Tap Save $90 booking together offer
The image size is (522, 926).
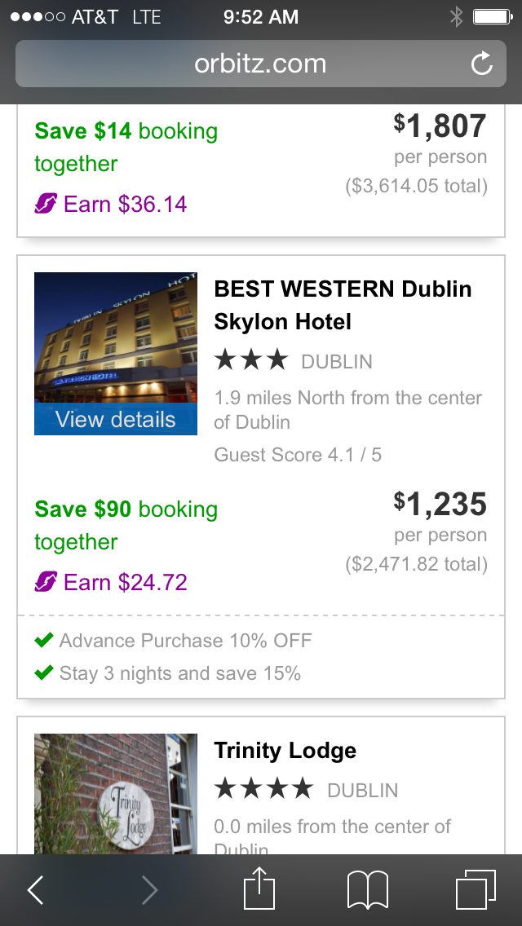[126, 525]
